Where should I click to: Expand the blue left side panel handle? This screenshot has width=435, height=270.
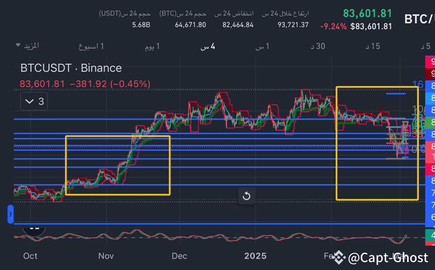tap(11, 214)
